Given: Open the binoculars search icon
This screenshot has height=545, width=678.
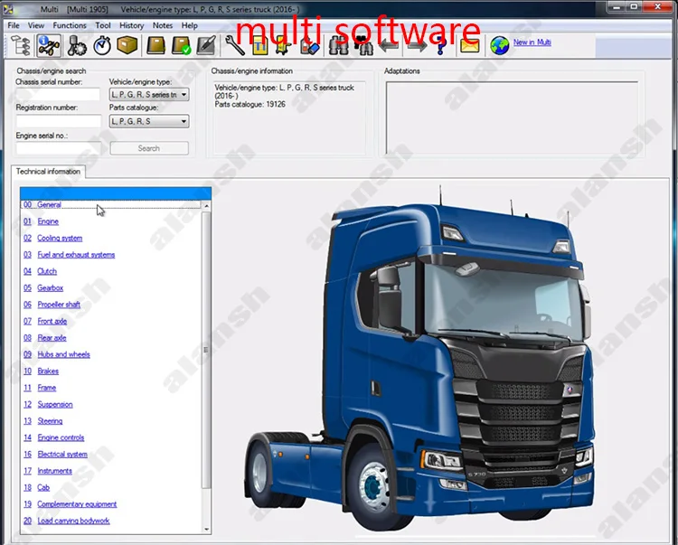Looking at the screenshot, I should click(x=338, y=46).
